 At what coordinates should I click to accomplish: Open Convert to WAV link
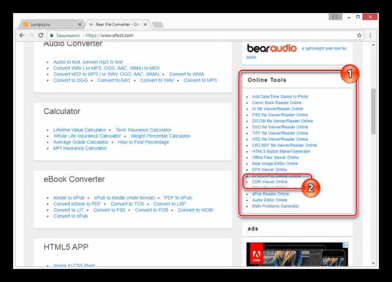[x=157, y=80]
